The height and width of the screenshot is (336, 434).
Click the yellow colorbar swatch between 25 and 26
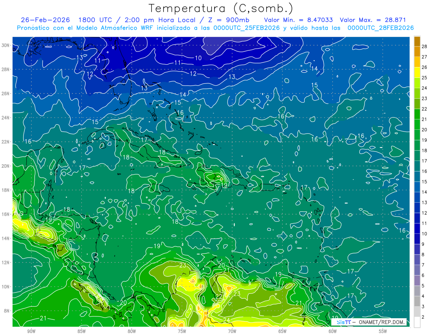coord(417,72)
